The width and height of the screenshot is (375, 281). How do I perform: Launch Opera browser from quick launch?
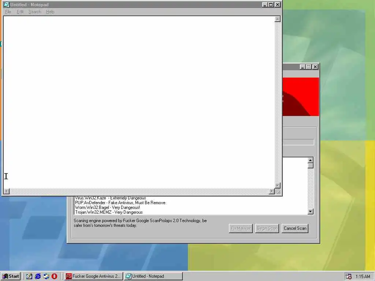click(54, 276)
